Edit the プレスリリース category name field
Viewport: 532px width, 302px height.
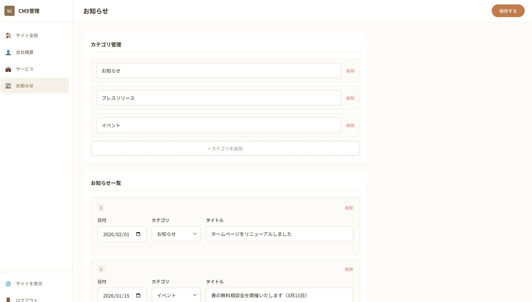coord(218,98)
